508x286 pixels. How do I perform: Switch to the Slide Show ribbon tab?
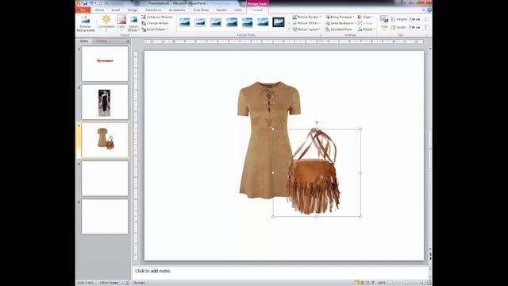pos(201,10)
